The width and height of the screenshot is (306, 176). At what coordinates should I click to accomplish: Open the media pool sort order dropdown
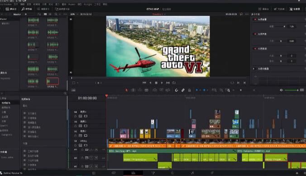click(x=39, y=14)
